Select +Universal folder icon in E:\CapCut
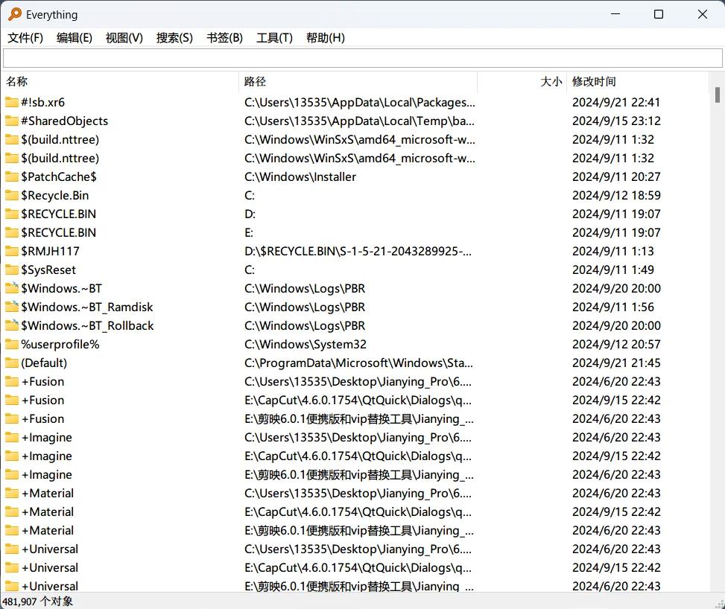The width and height of the screenshot is (725, 609). coord(12,567)
